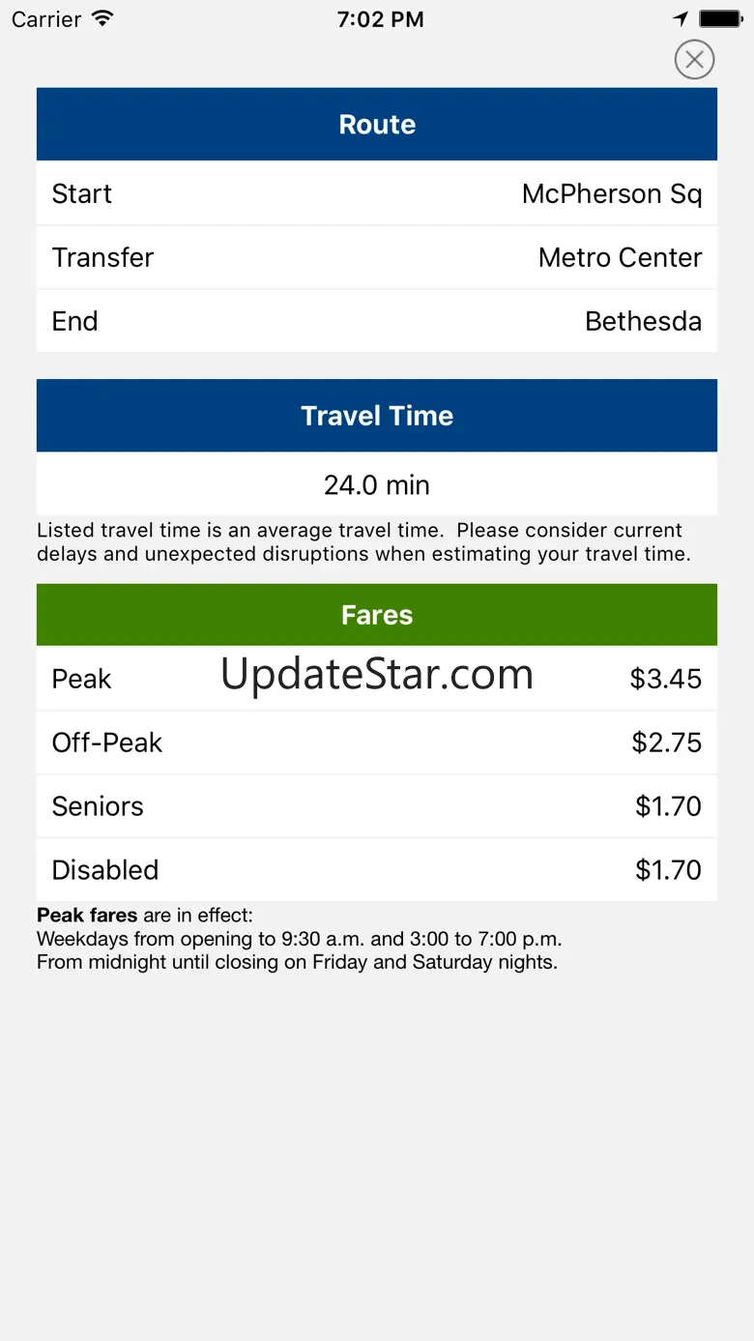Tap the location services arrow icon
Screen dimensions: 754x1341
681,19
